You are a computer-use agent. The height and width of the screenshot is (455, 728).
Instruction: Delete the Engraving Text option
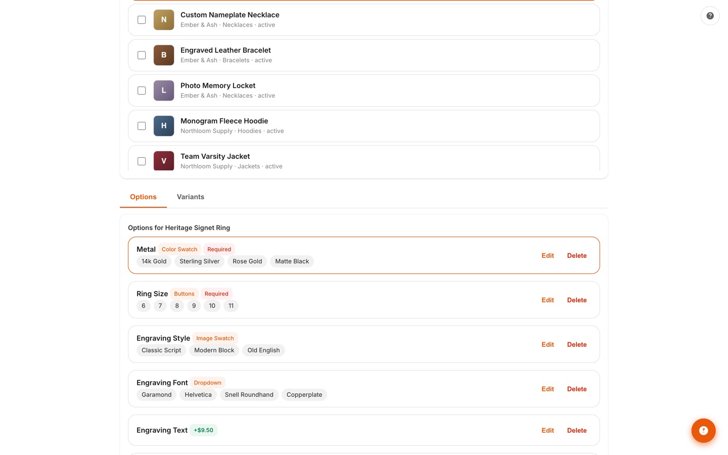(x=577, y=430)
